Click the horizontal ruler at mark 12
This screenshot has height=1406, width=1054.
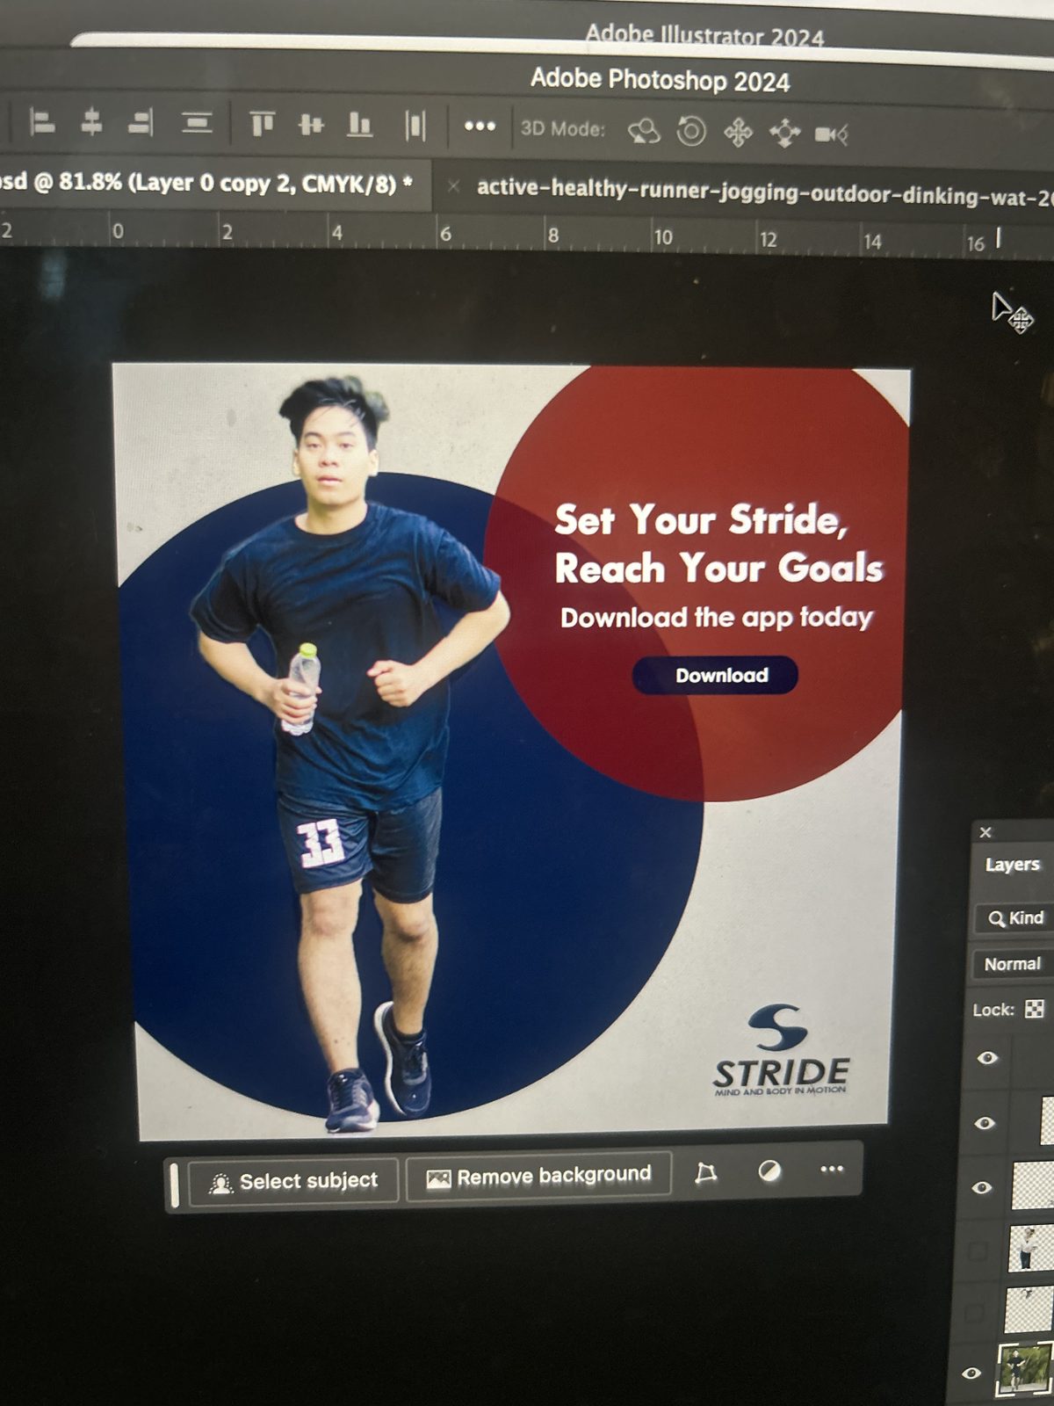[768, 239]
